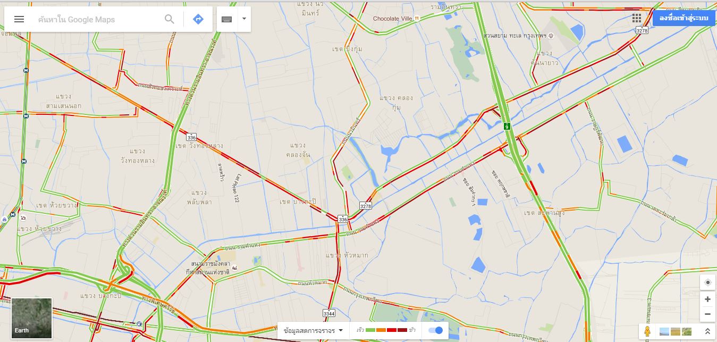Click the green fast-traffic legend swatch

tap(370, 330)
